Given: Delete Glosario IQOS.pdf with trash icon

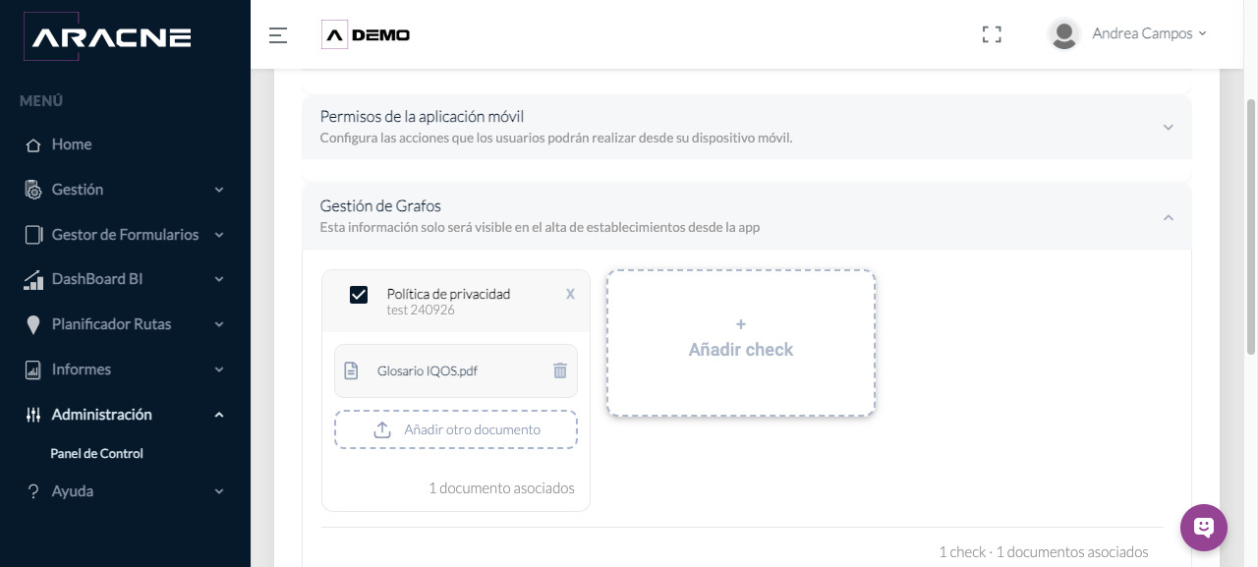Looking at the screenshot, I should pyautogui.click(x=560, y=370).
